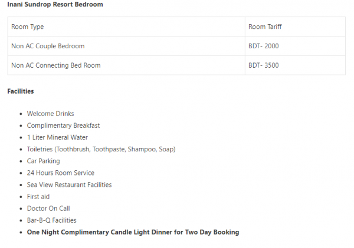Click the BDT- 2000 tariff cell
This screenshot has height=248, width=354.
pyautogui.click(x=295, y=46)
